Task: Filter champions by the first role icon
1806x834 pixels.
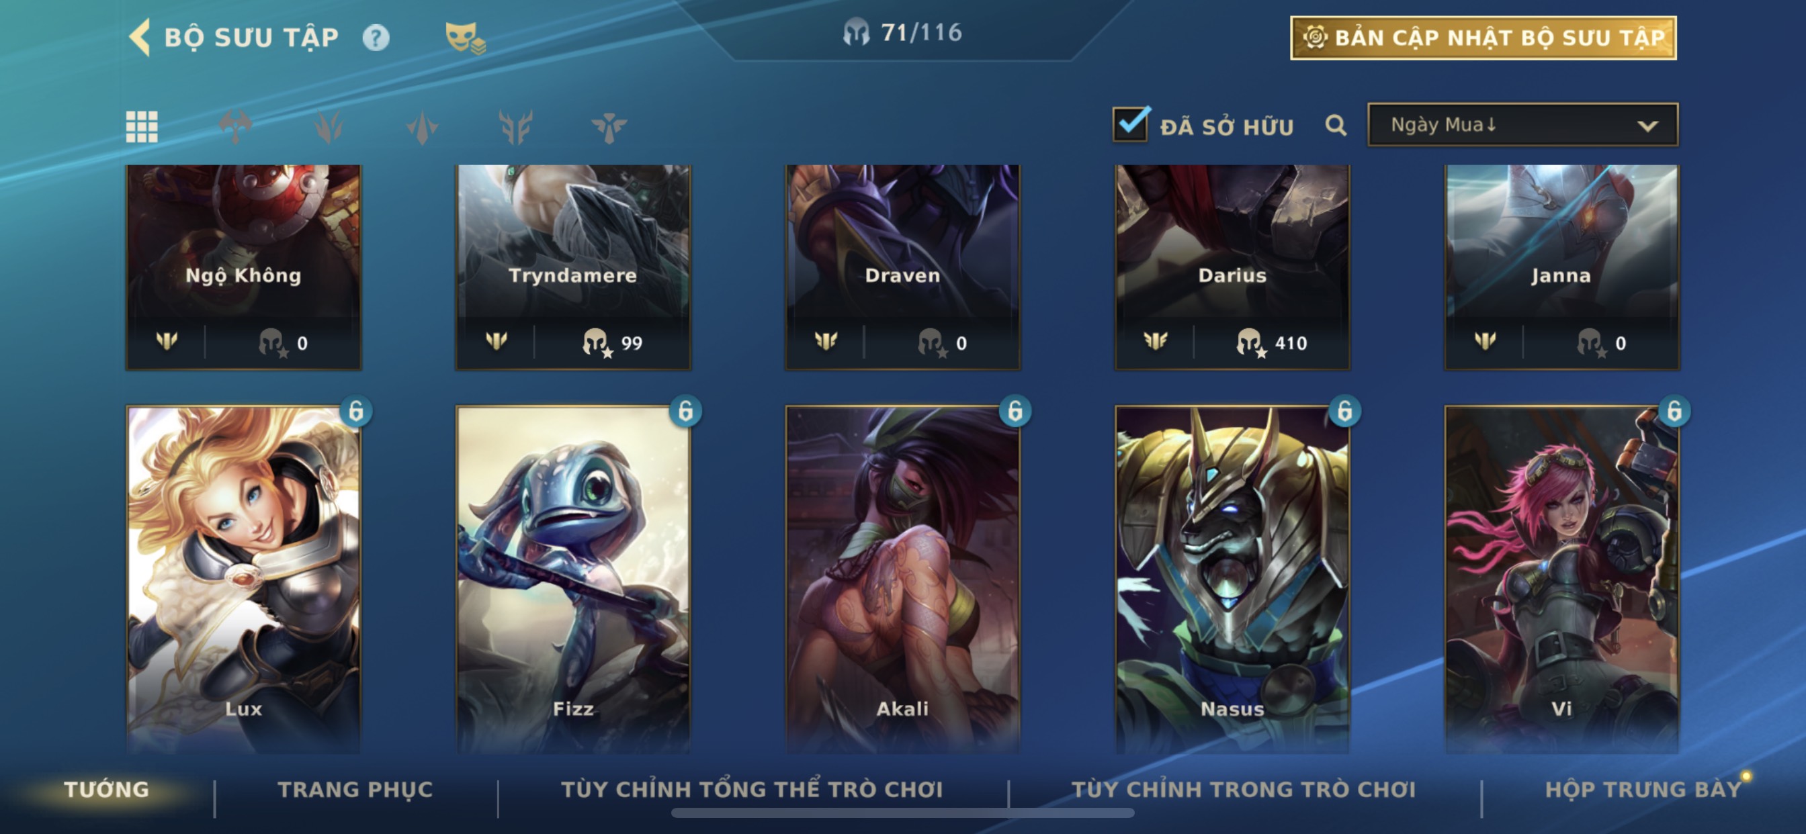Action: coord(236,127)
